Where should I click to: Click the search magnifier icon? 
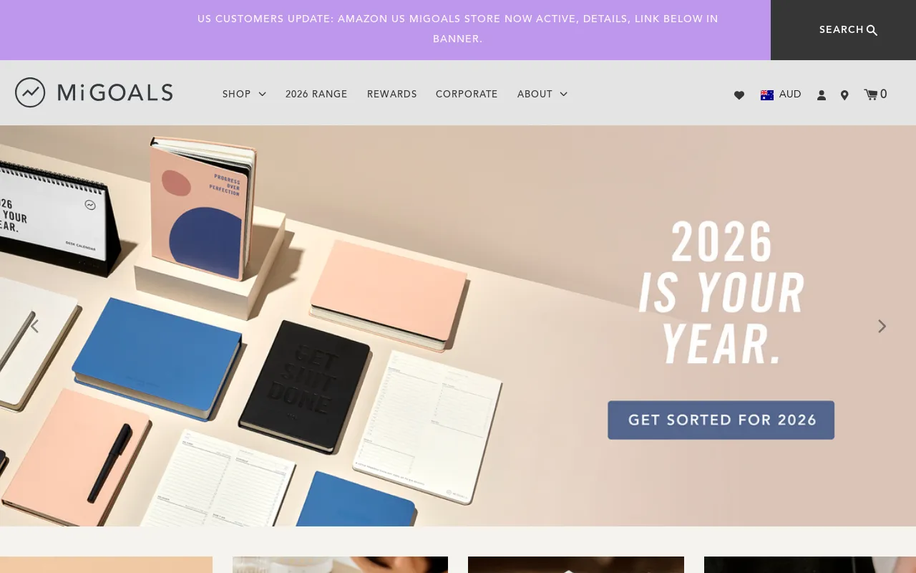coord(872,30)
